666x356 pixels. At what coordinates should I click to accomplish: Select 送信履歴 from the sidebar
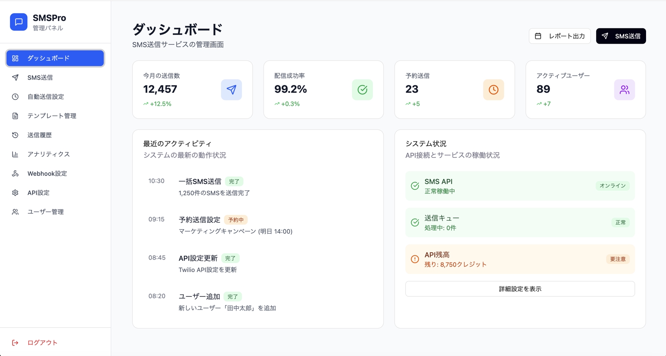pos(40,135)
